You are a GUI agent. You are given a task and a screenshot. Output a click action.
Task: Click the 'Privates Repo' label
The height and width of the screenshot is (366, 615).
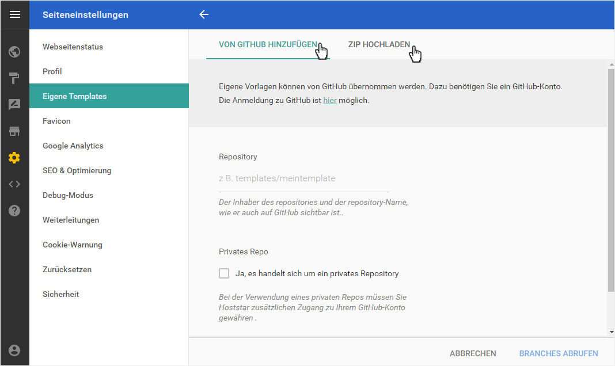(243, 251)
